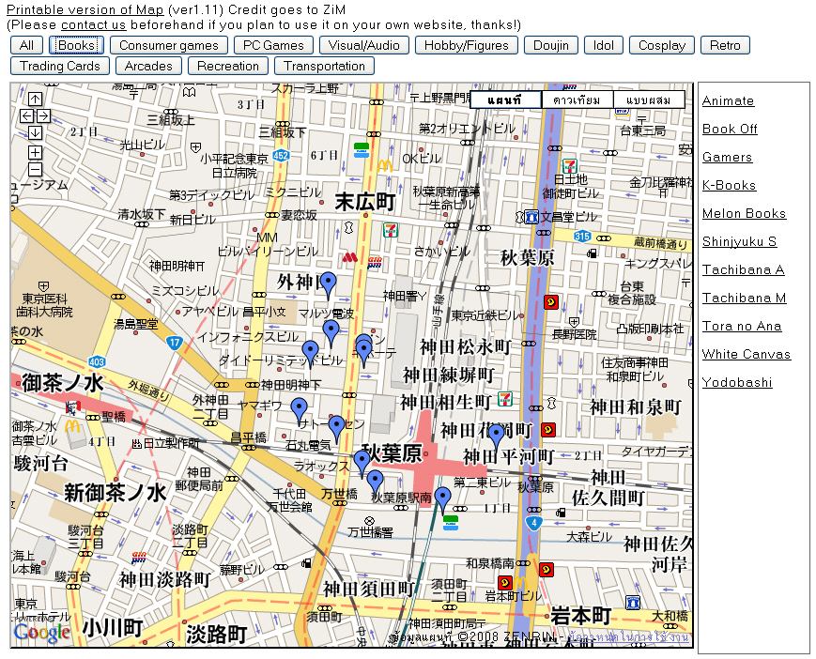The height and width of the screenshot is (659, 816).
Task: Filter map by Cosplay
Action: point(661,45)
